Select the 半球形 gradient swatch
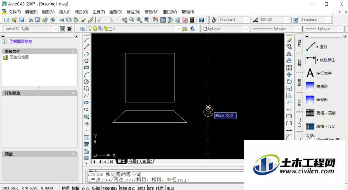The height and width of the screenshot is (190, 348). click(x=310, y=100)
